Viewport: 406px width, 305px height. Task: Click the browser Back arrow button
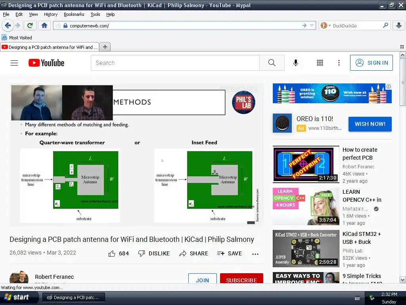pos(8,25)
